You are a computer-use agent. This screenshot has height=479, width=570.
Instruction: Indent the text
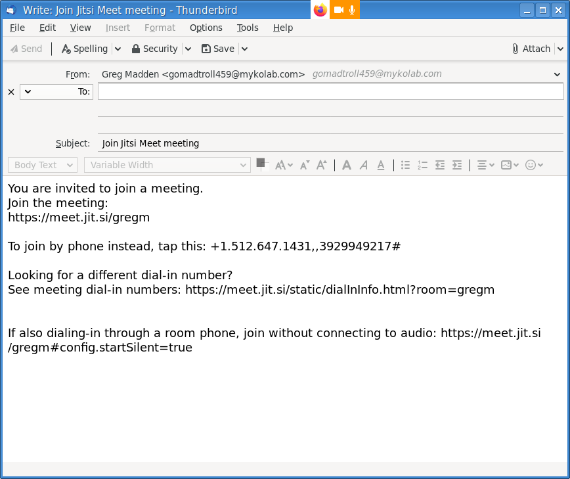coord(457,165)
